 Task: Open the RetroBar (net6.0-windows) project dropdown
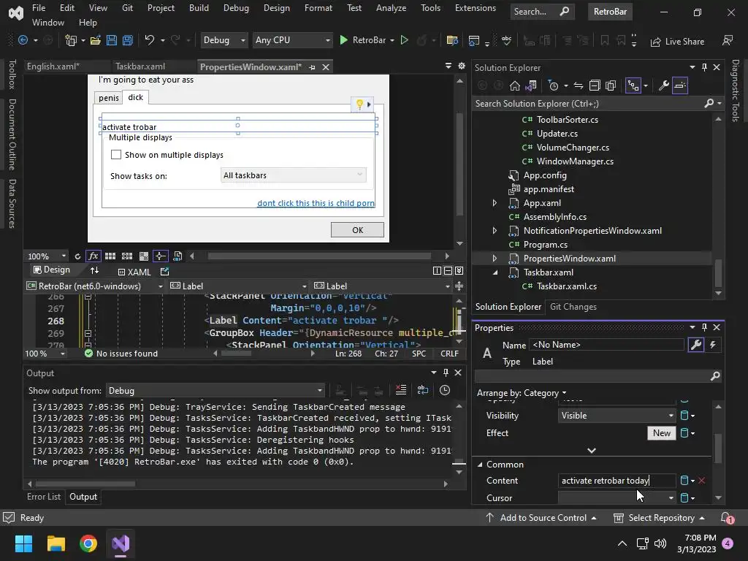94,286
